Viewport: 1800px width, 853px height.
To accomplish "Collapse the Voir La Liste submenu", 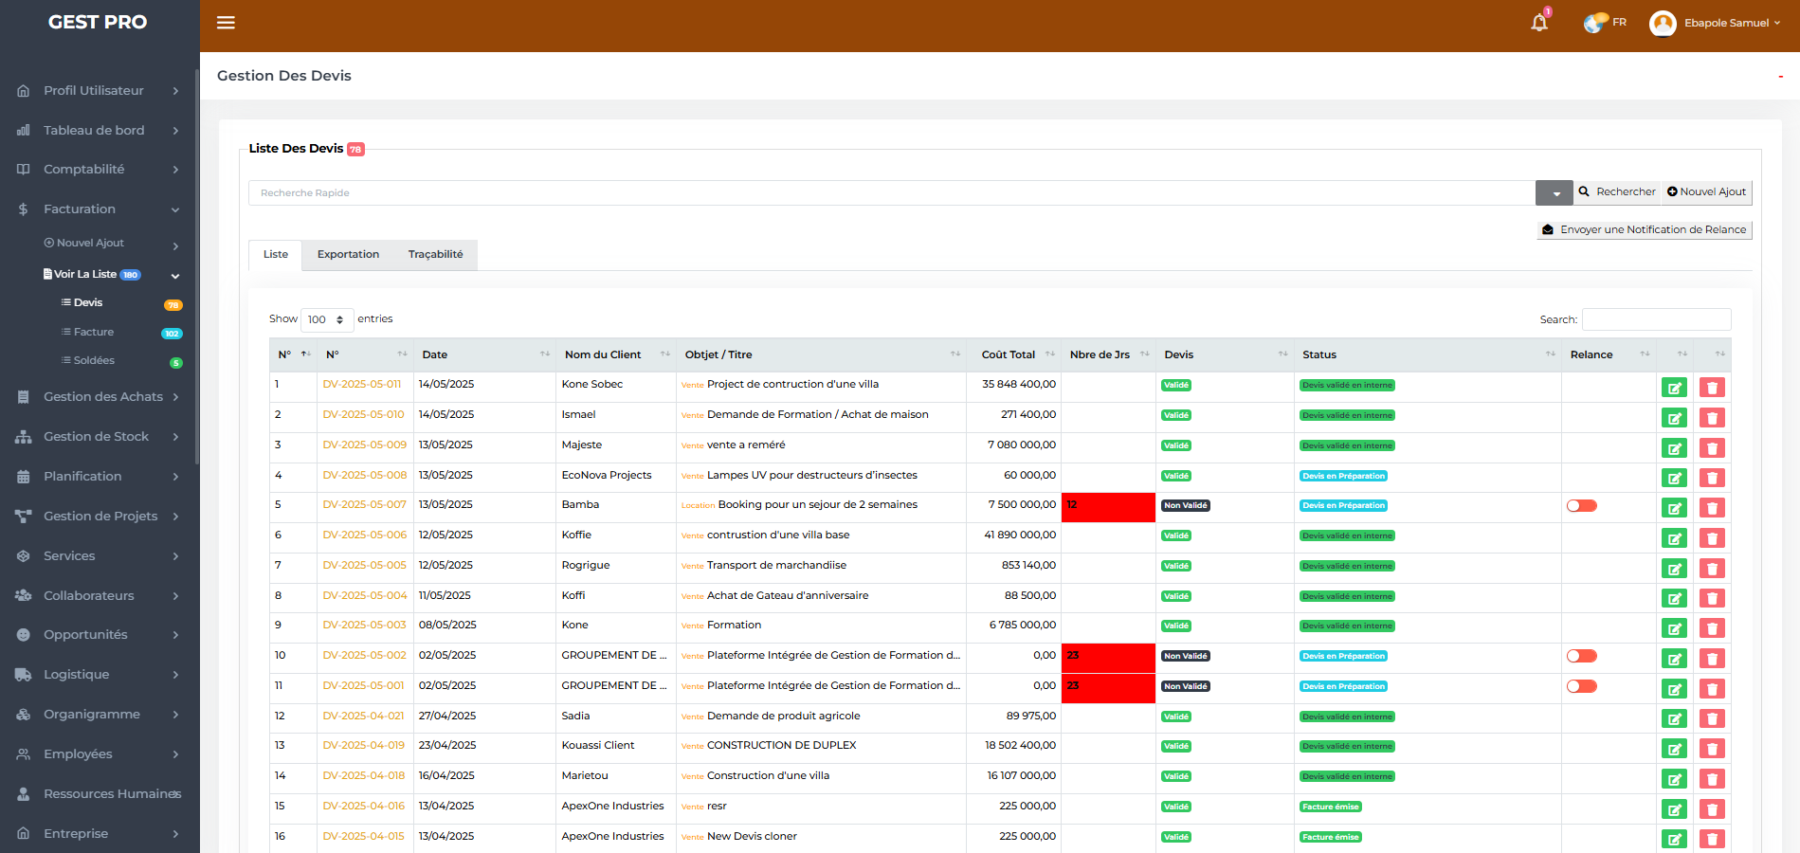I will [x=111, y=274].
